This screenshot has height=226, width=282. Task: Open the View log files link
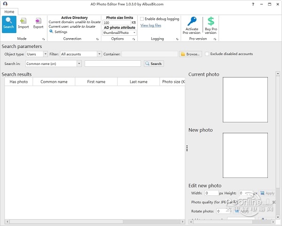pyautogui.click(x=150, y=25)
